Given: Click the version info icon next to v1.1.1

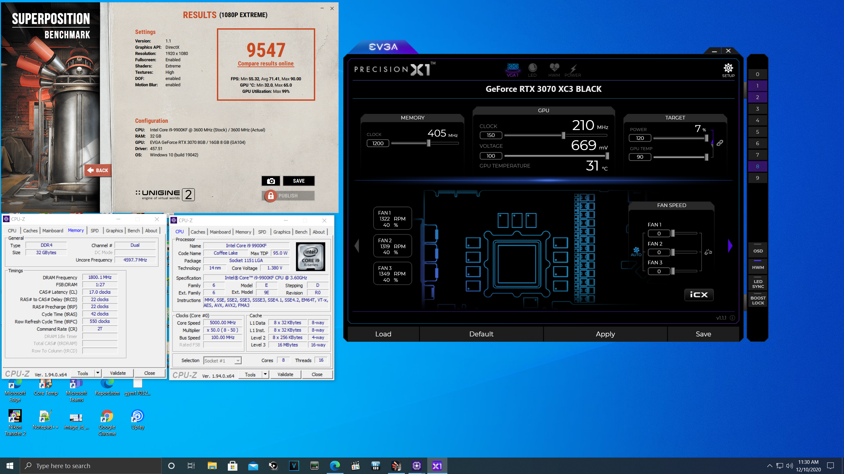Looking at the screenshot, I should [x=732, y=318].
